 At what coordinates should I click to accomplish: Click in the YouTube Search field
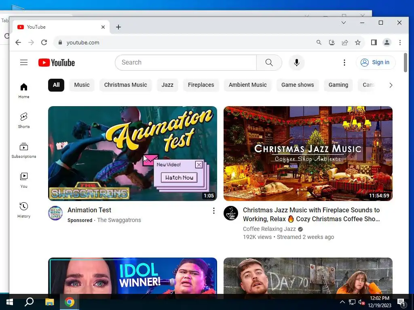pos(186,63)
